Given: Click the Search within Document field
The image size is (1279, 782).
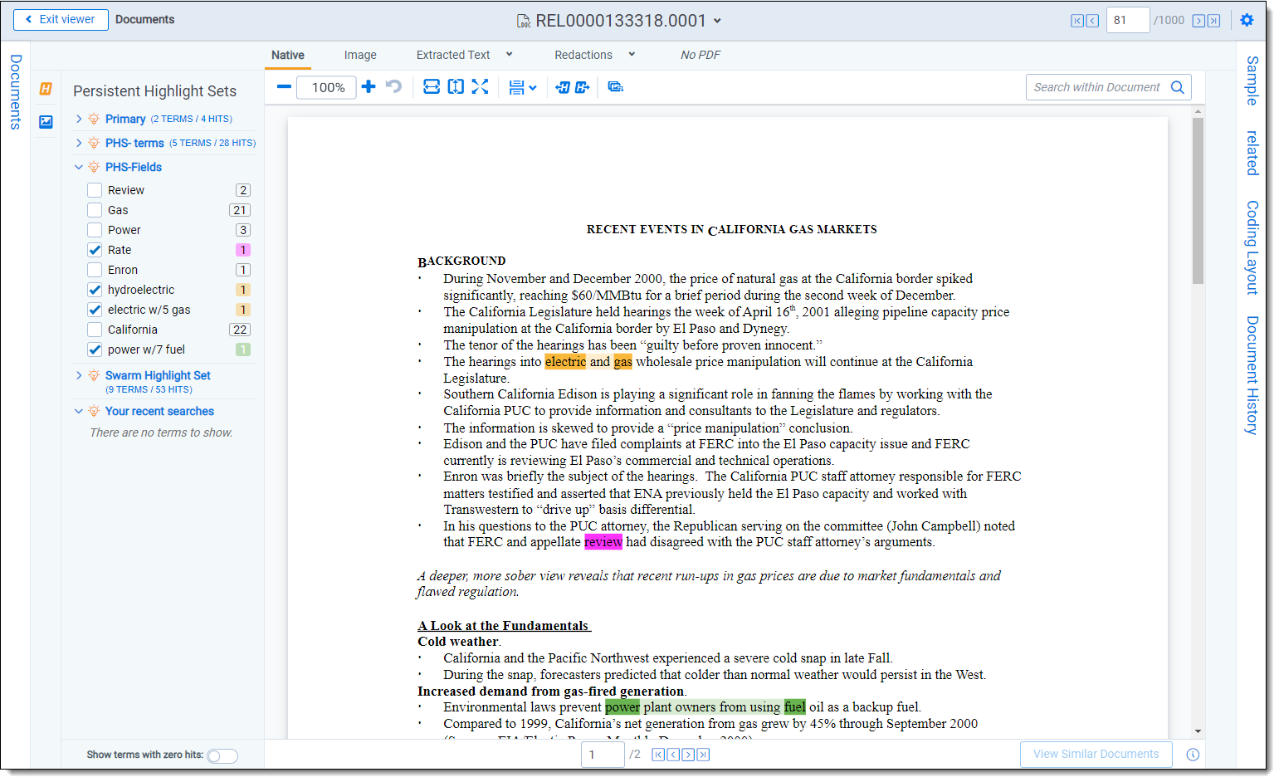Looking at the screenshot, I should pos(1096,87).
